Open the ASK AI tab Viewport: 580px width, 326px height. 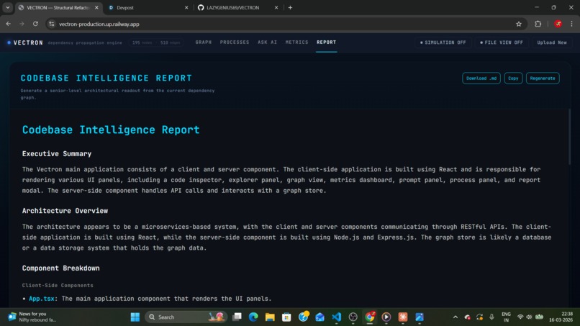(x=267, y=42)
